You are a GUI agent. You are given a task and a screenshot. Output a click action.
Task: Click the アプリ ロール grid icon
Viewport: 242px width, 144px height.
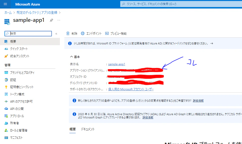pyautogui.click(x=6, y=116)
